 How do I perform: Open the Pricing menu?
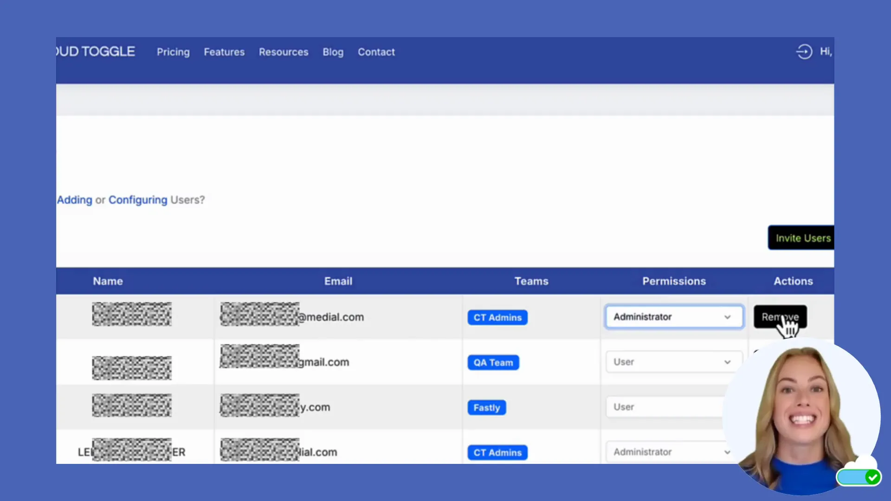173,52
